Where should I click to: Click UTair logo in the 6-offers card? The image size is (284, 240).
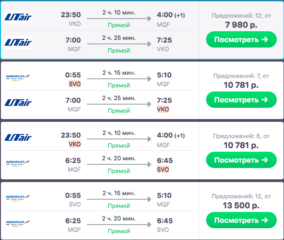pyautogui.click(x=18, y=138)
